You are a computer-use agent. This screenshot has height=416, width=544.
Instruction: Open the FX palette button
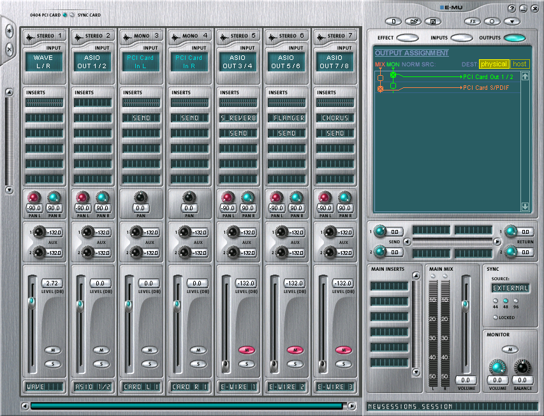click(x=473, y=22)
